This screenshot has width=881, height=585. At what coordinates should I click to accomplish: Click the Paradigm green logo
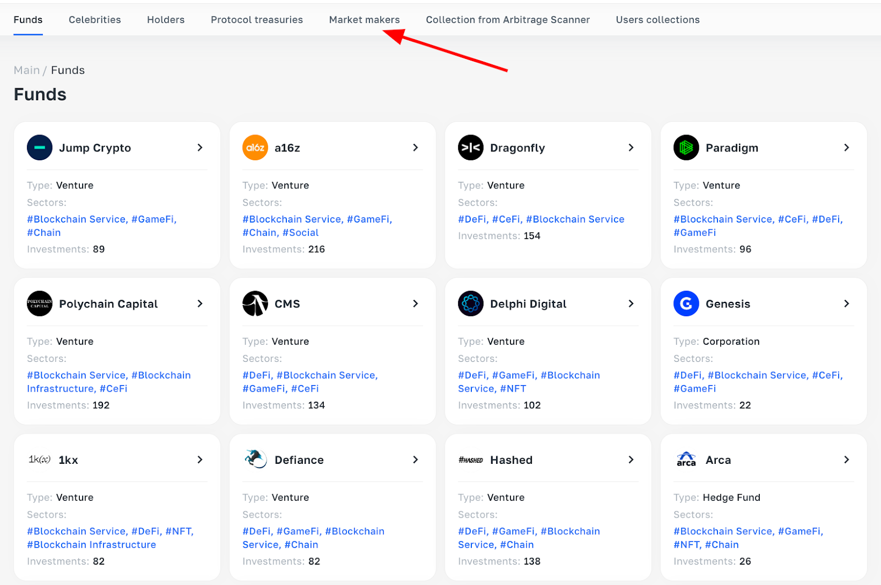point(686,148)
